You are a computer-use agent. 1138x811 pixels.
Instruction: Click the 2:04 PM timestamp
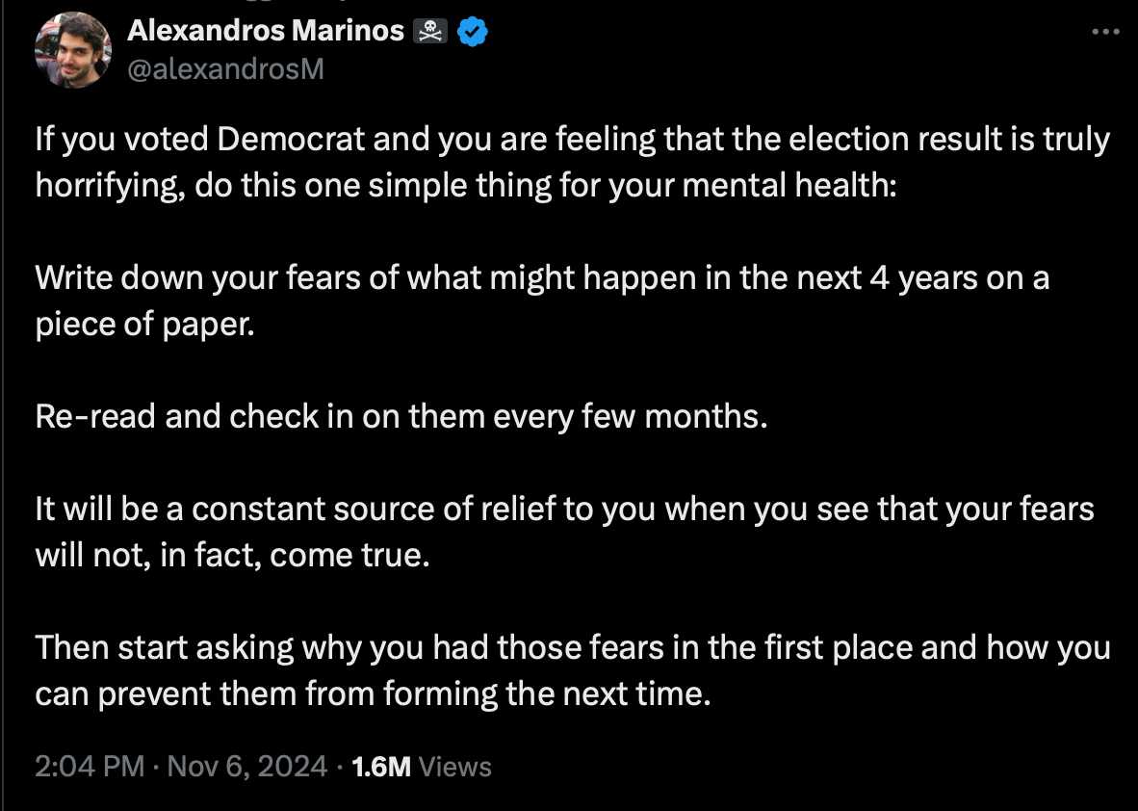tap(90, 767)
